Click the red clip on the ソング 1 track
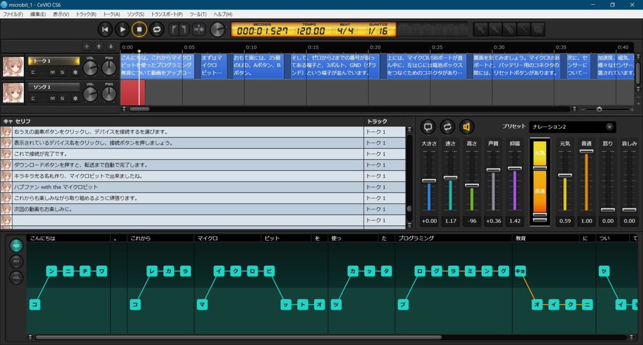 coord(133,92)
